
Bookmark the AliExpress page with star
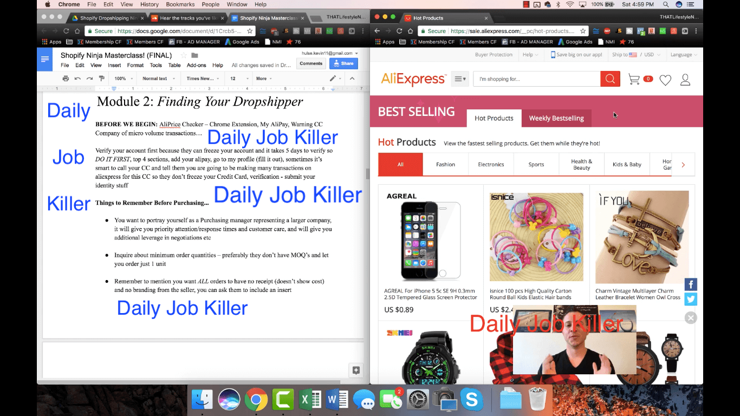[x=583, y=31]
